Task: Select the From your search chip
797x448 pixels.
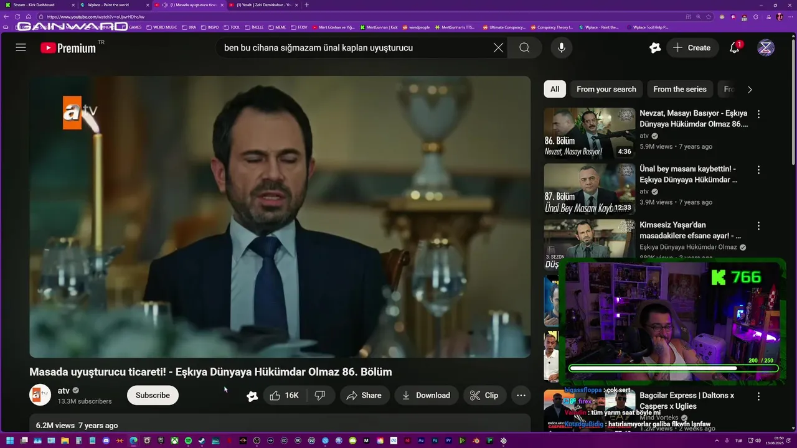Action: click(606, 89)
